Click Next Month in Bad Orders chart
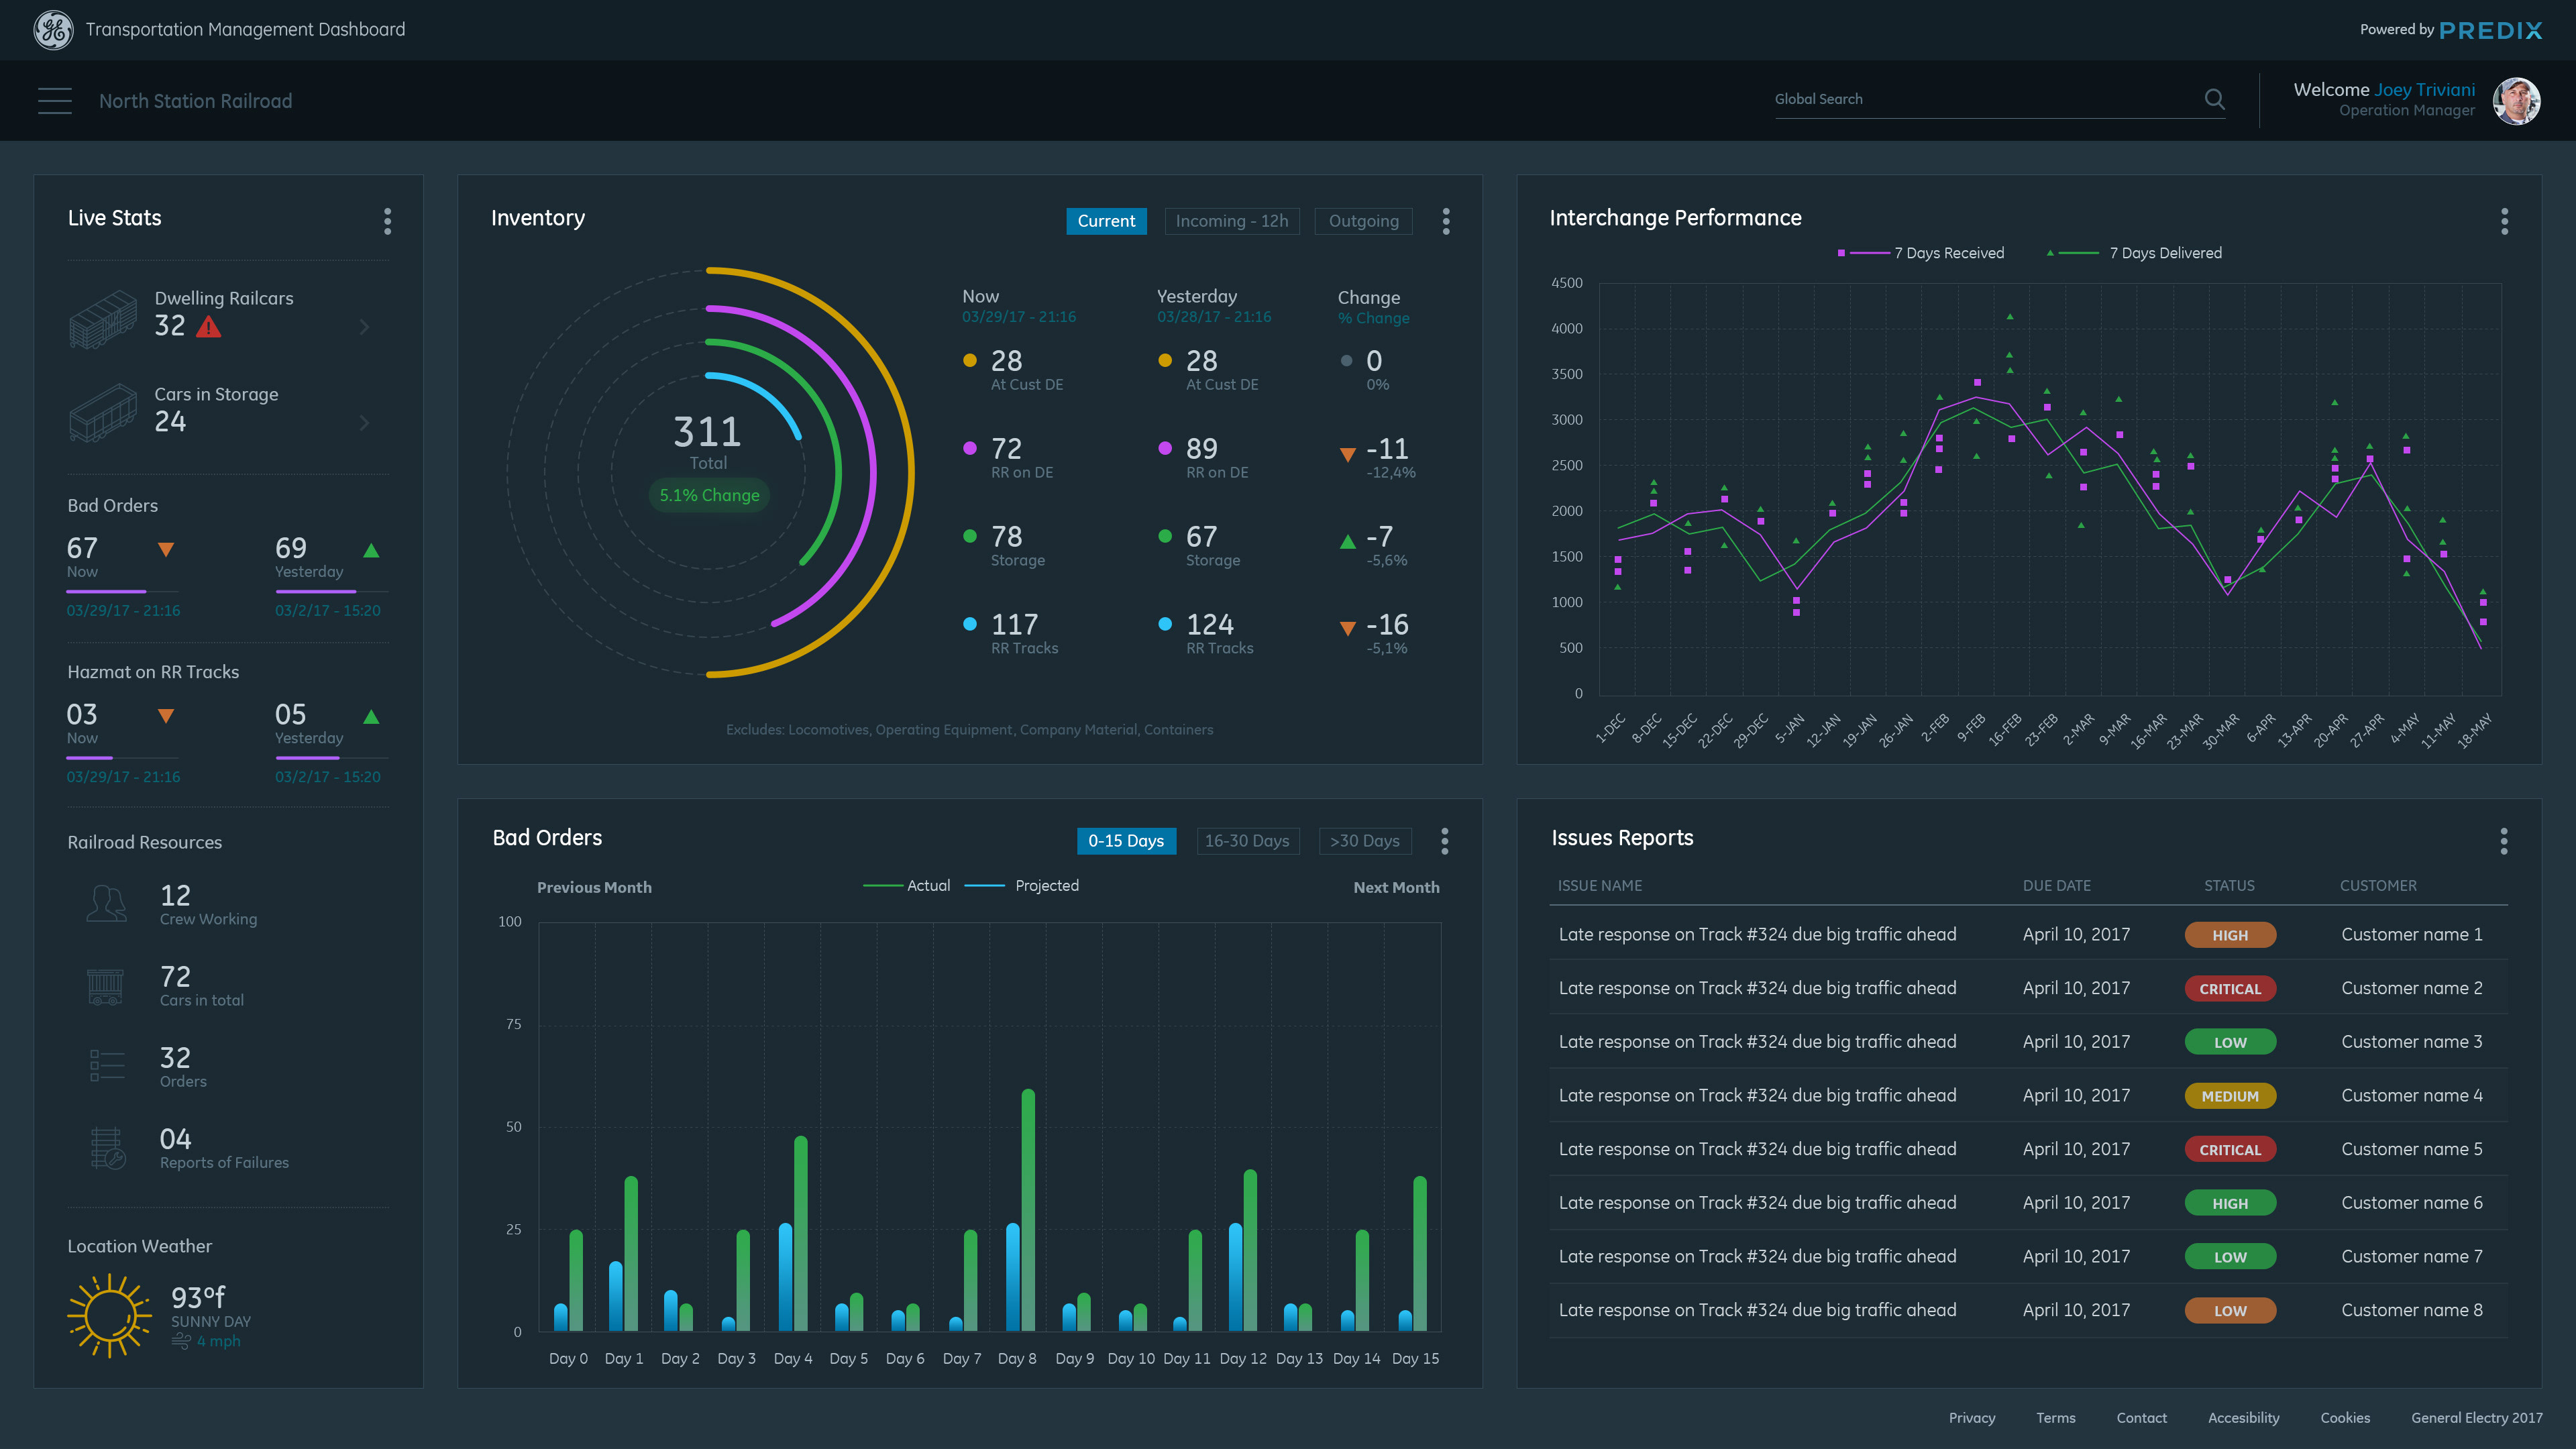Image resolution: width=2576 pixels, height=1449 pixels. 1396,888
